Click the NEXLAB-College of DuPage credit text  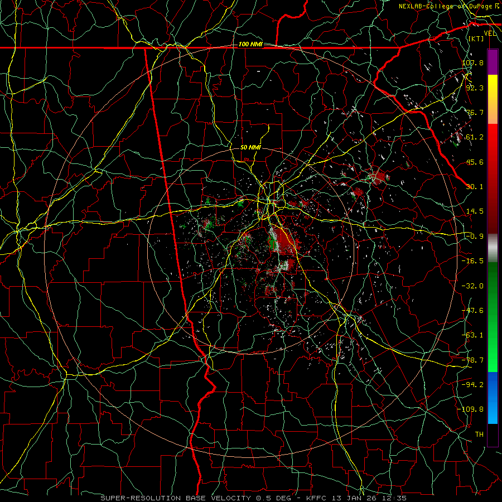click(x=448, y=6)
